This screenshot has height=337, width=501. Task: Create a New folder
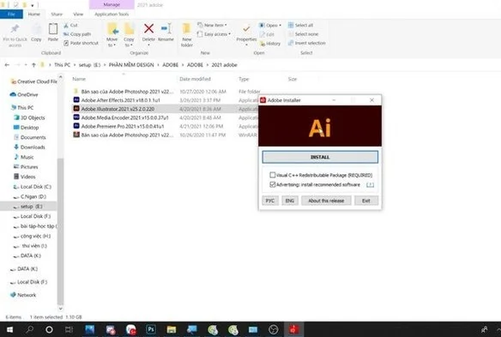(x=187, y=35)
